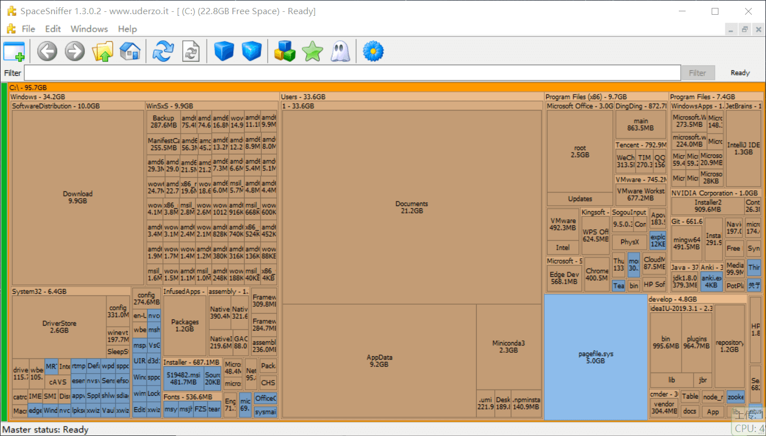Screen dimensions: 766x436
Task: Select the repository 1.2GB block
Action: click(729, 346)
